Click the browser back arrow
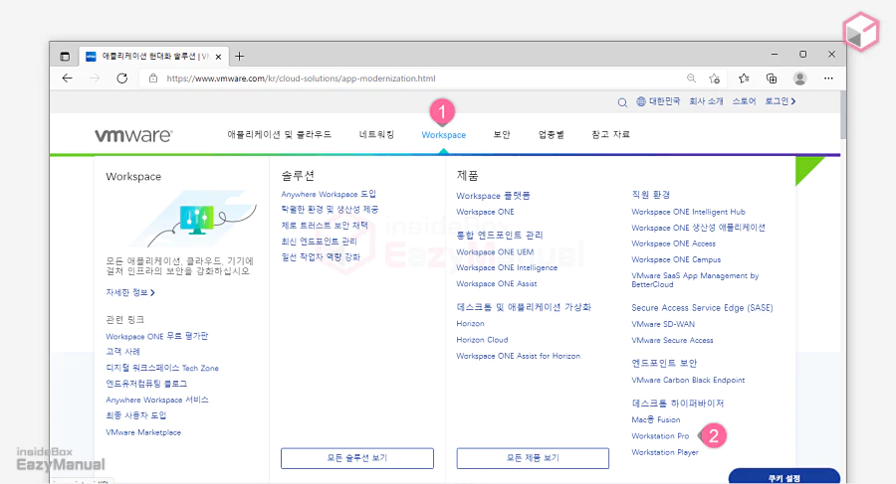 [x=68, y=79]
